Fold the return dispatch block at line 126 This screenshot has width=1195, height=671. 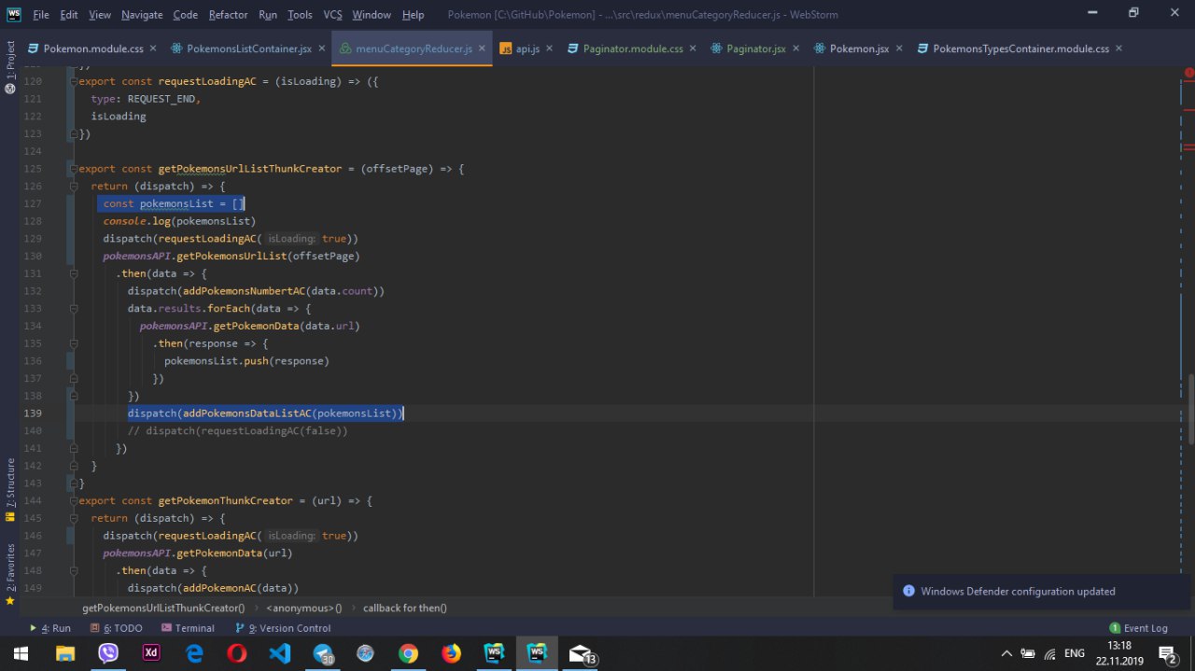[x=72, y=187]
